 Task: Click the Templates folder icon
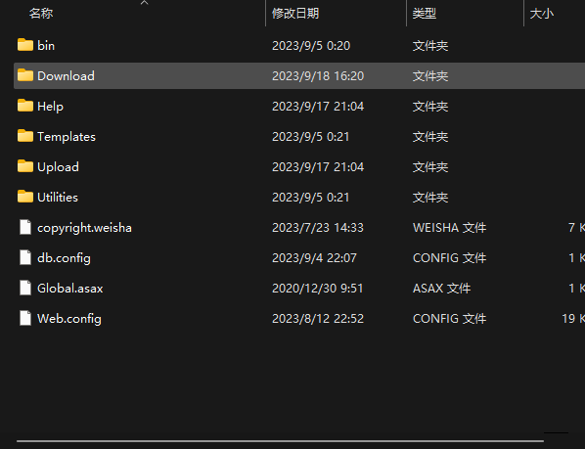(25, 136)
